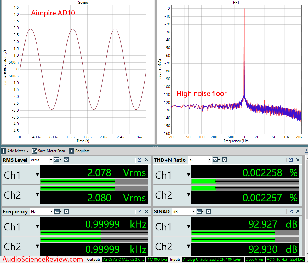The image size is (308, 263).
Task: Open THD+N Ratio graph view icon
Action: (x=216, y=160)
